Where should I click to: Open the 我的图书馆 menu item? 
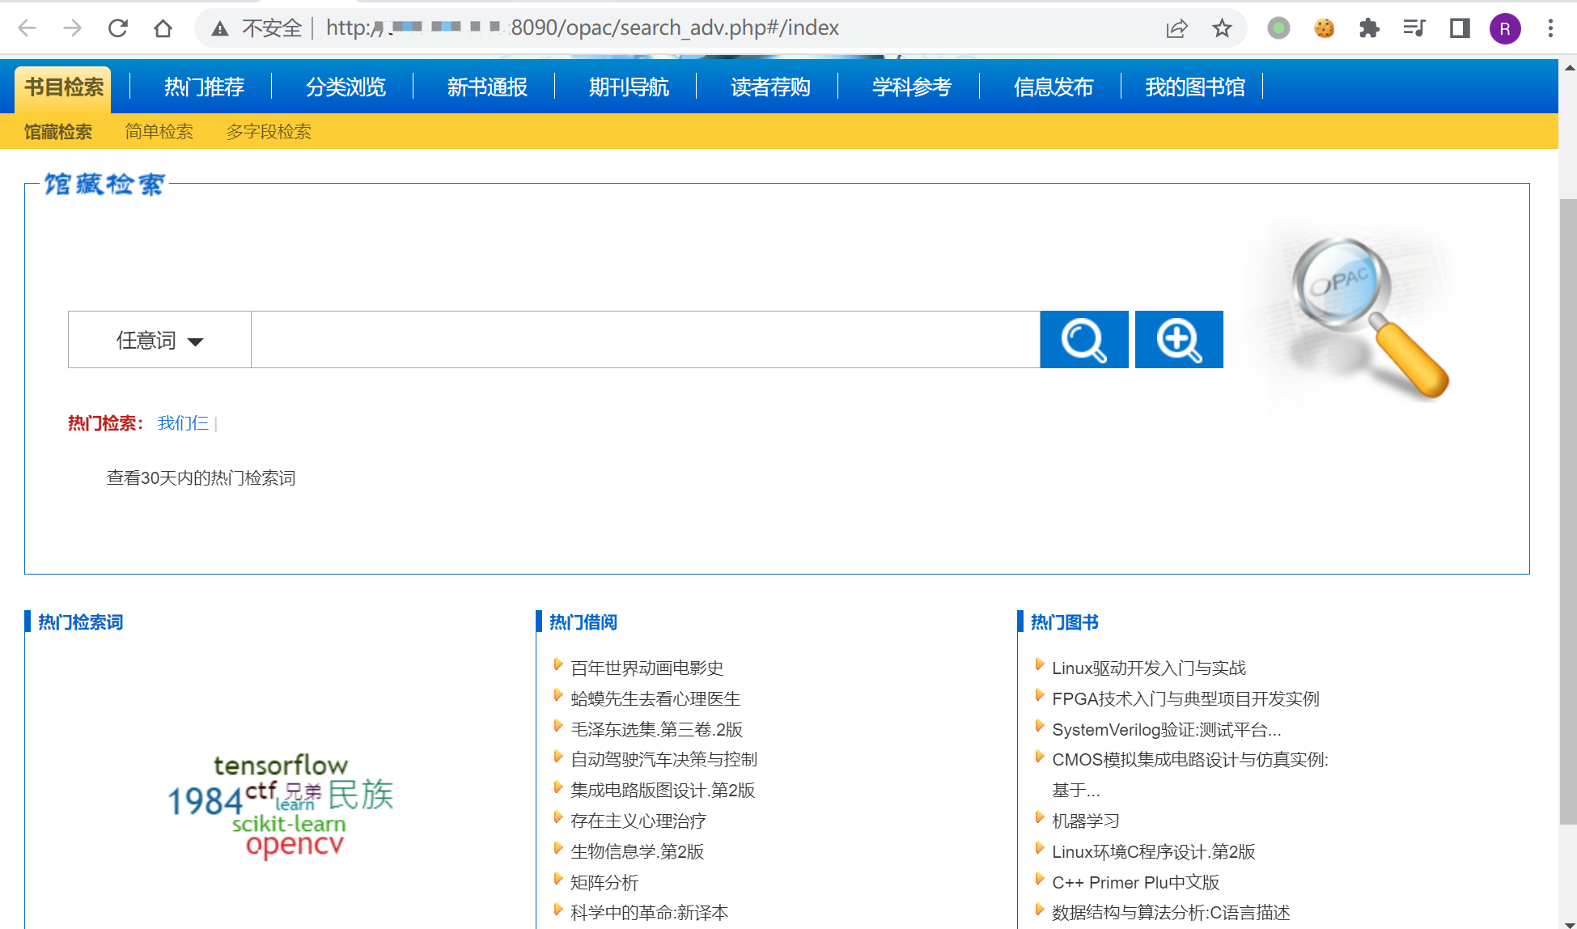tap(1194, 87)
